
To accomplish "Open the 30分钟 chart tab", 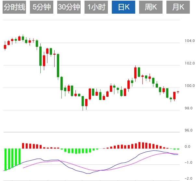I will point(69,7).
